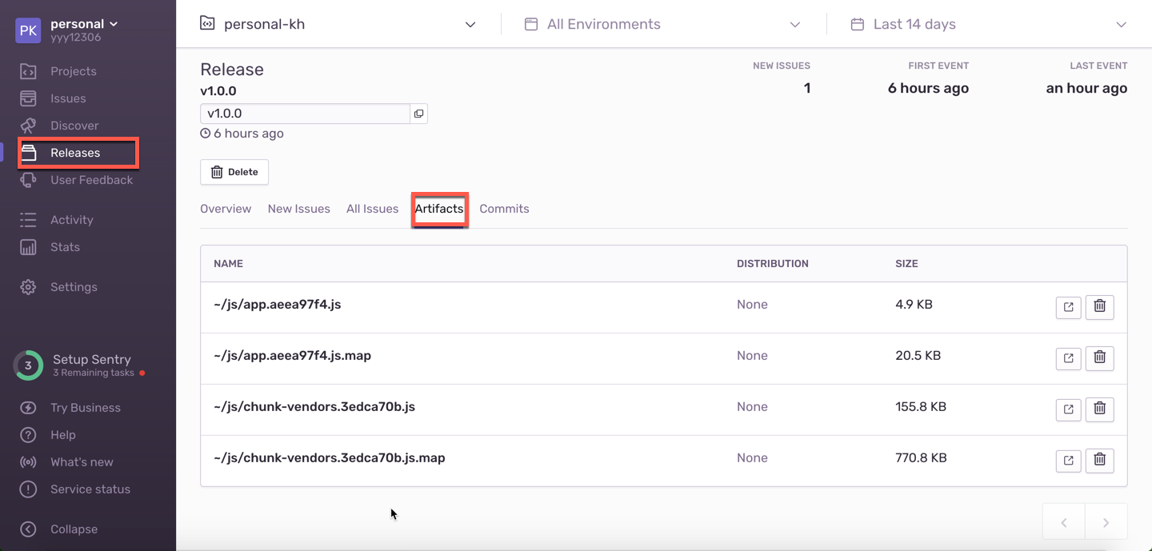1152x551 pixels.
Task: Go to Issues in the sidebar
Action: (x=68, y=98)
